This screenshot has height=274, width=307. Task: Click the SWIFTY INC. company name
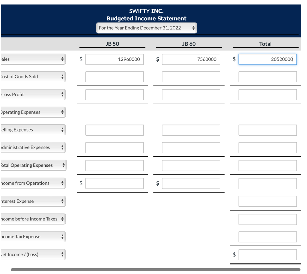pyautogui.click(x=146, y=11)
